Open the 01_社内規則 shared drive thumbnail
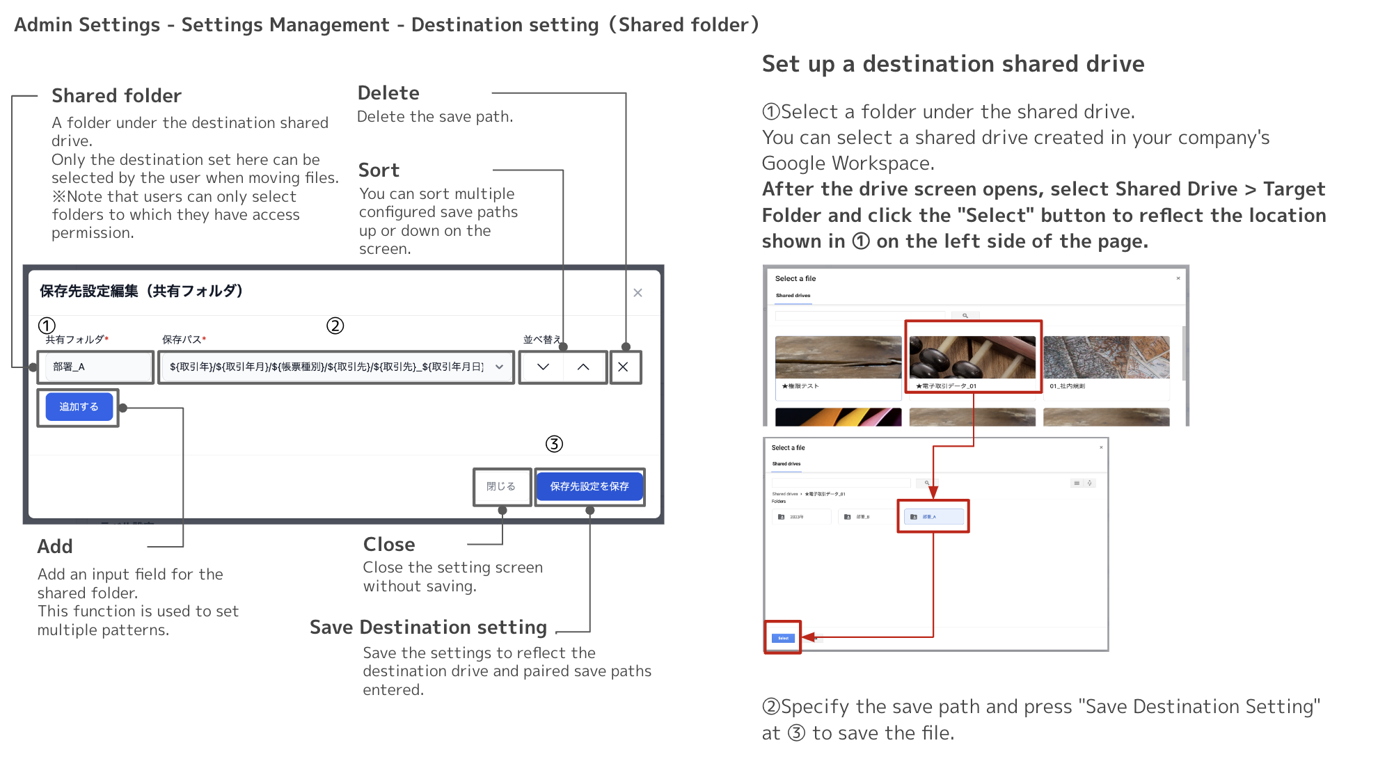 pos(1106,357)
